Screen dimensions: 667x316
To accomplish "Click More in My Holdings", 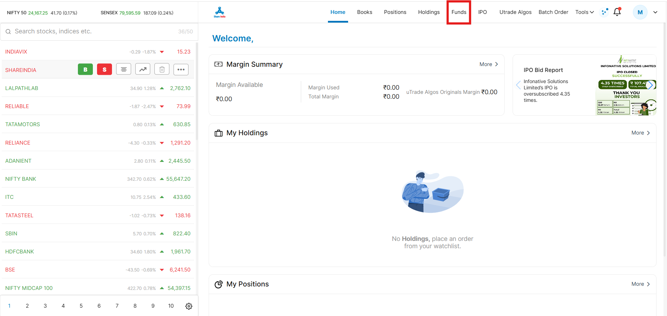I will [x=641, y=133].
